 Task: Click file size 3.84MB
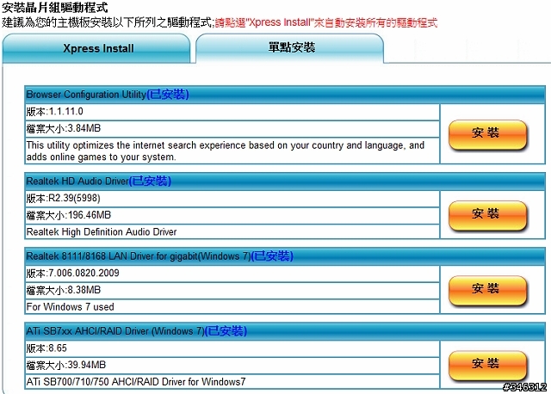(x=84, y=128)
